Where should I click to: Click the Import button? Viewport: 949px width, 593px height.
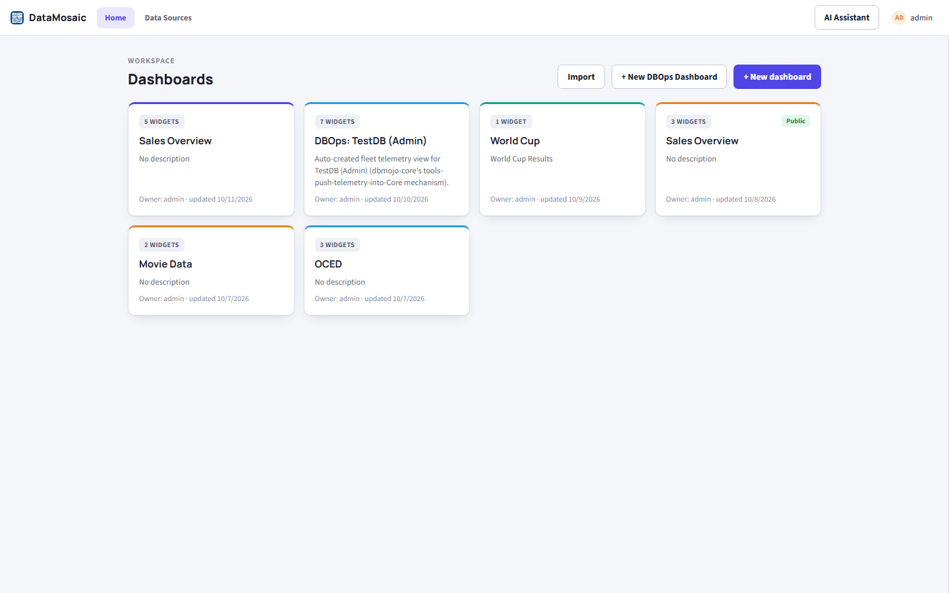coord(581,77)
